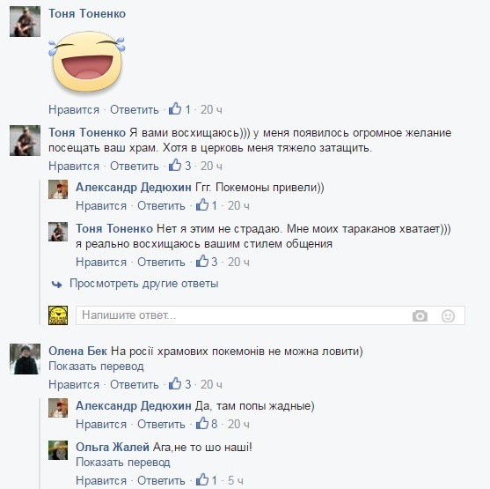This screenshot has height=489, width=490.
Task: Open the emoji picker in reply box
Action: 448,315
